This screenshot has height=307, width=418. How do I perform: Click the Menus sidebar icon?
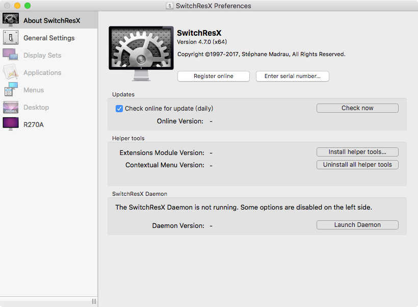coord(11,89)
